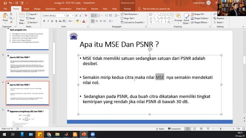Select Align Right paragraph alignment
Image resolution: width=246 pixels, height=138 pixels.
(101, 21)
